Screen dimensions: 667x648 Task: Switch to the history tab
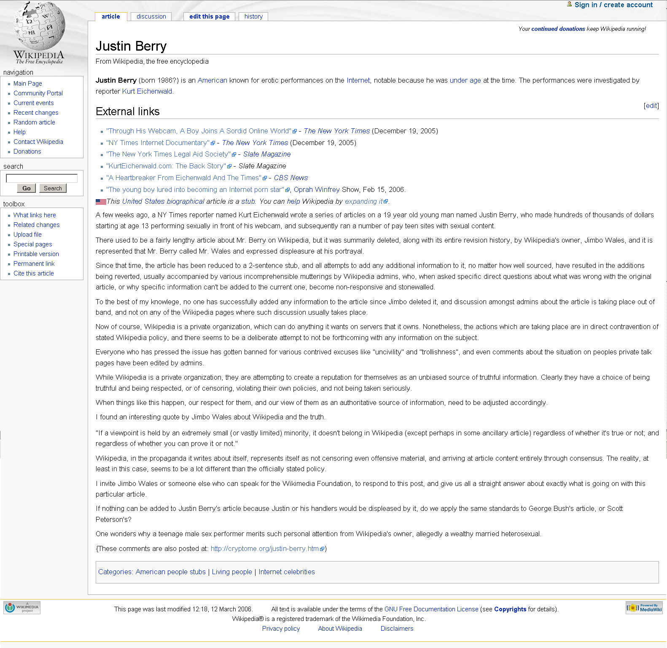click(253, 16)
